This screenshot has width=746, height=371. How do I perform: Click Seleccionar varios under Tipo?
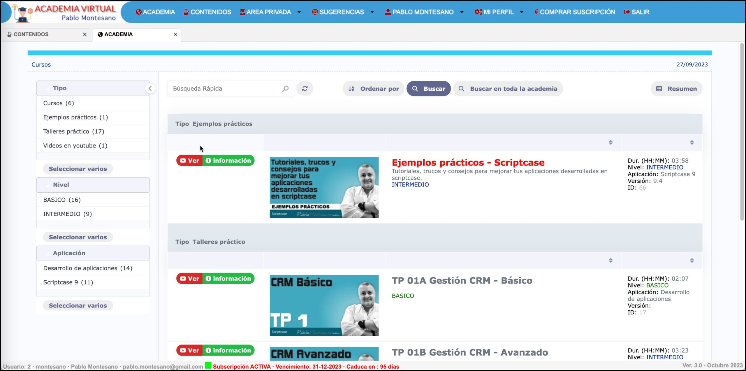(x=78, y=169)
